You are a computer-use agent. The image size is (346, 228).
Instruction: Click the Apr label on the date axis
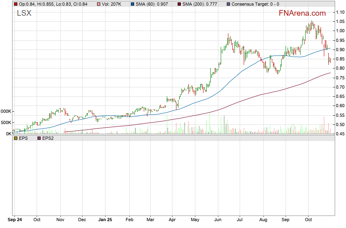172,220
